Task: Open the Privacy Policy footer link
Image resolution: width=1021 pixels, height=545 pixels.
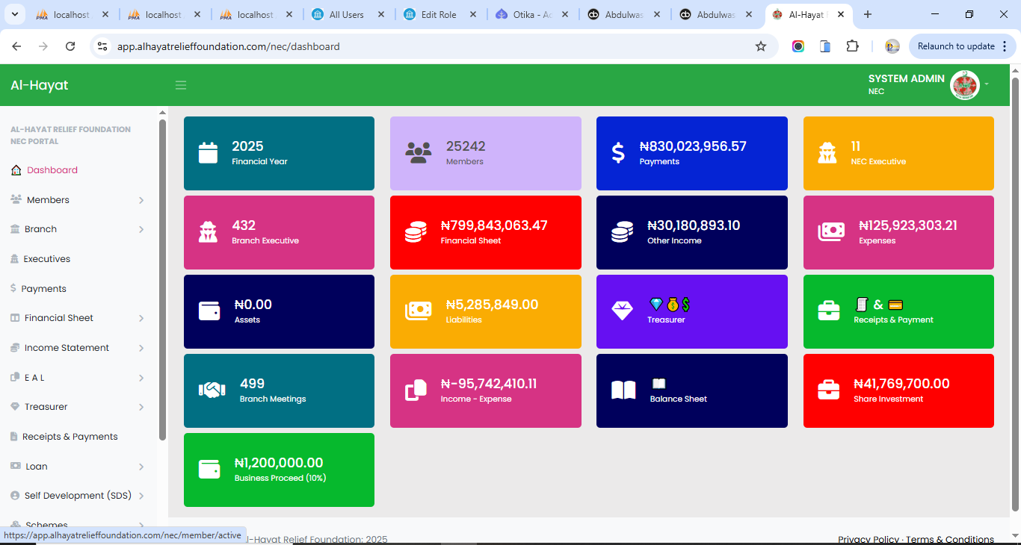Action: (x=868, y=539)
